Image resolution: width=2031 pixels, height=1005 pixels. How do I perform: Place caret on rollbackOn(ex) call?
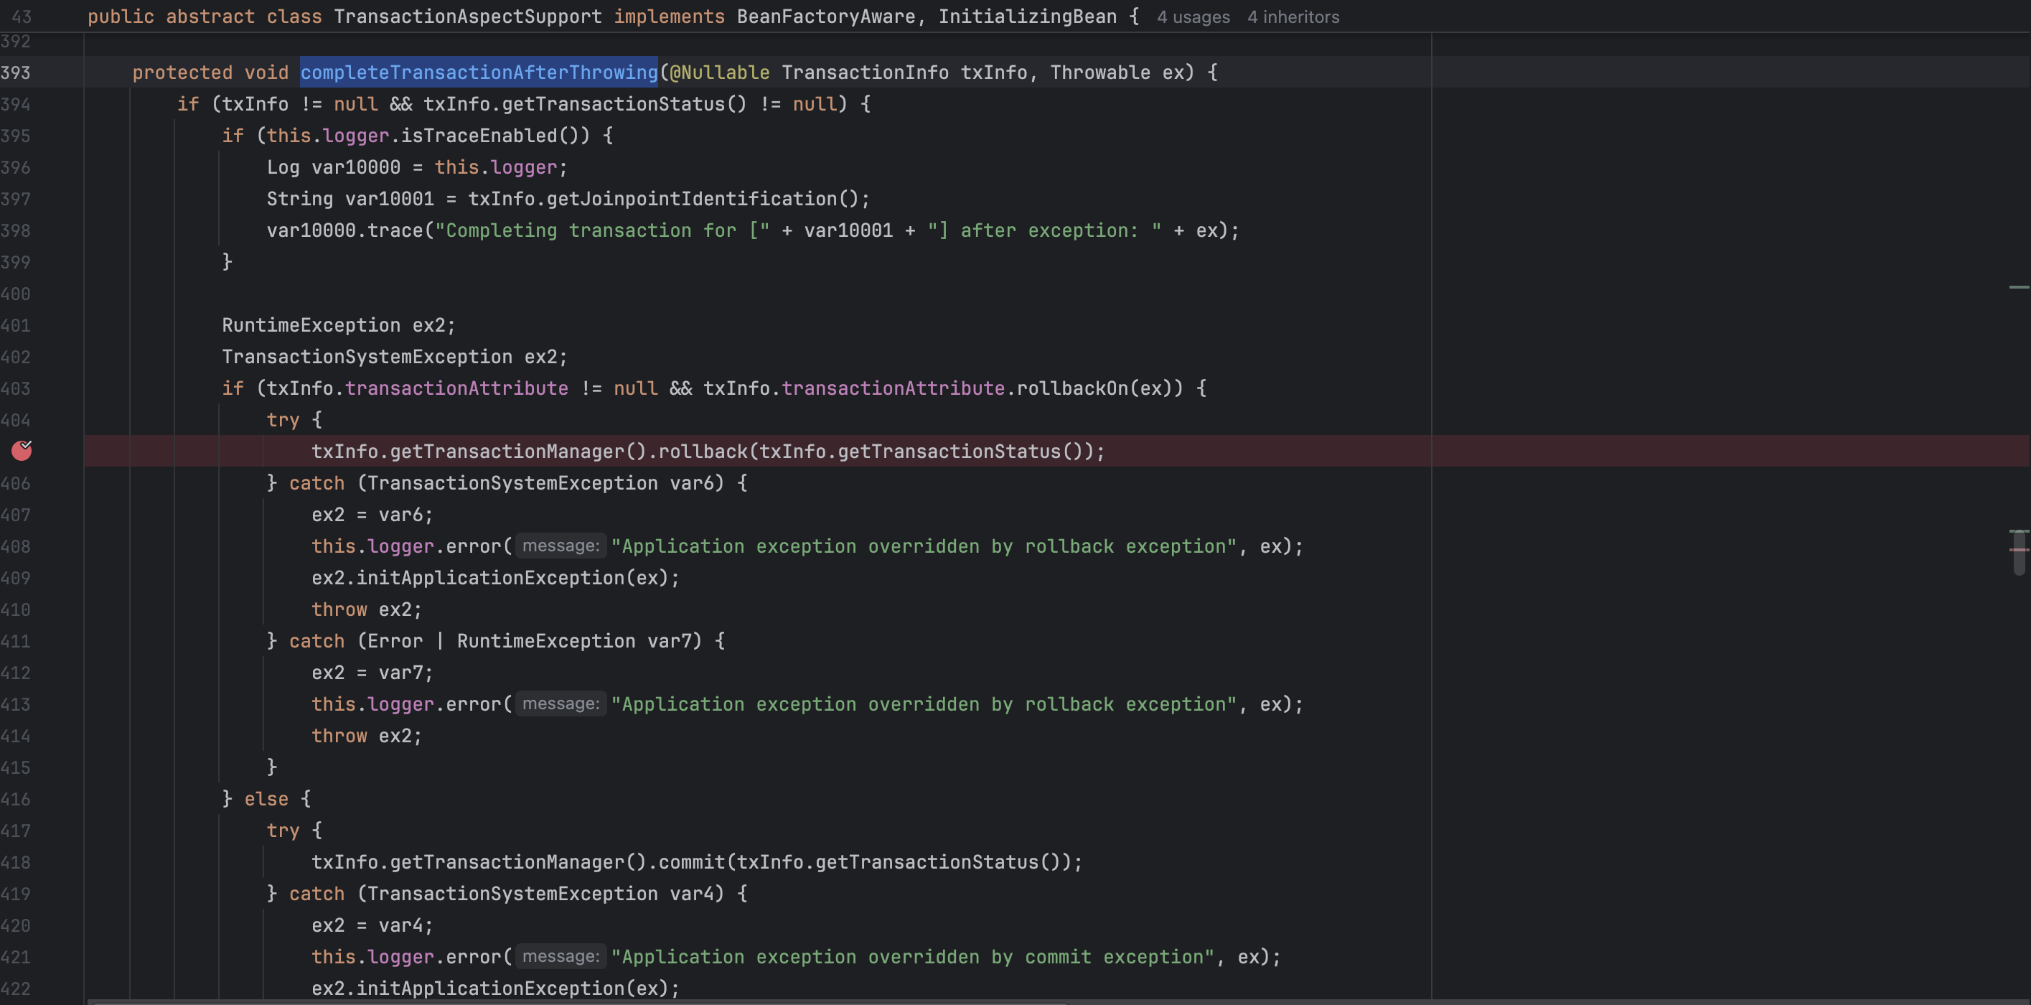click(x=1071, y=388)
